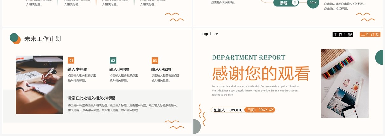
Task: Select the orange 01 number badge
Action: click(71, 61)
